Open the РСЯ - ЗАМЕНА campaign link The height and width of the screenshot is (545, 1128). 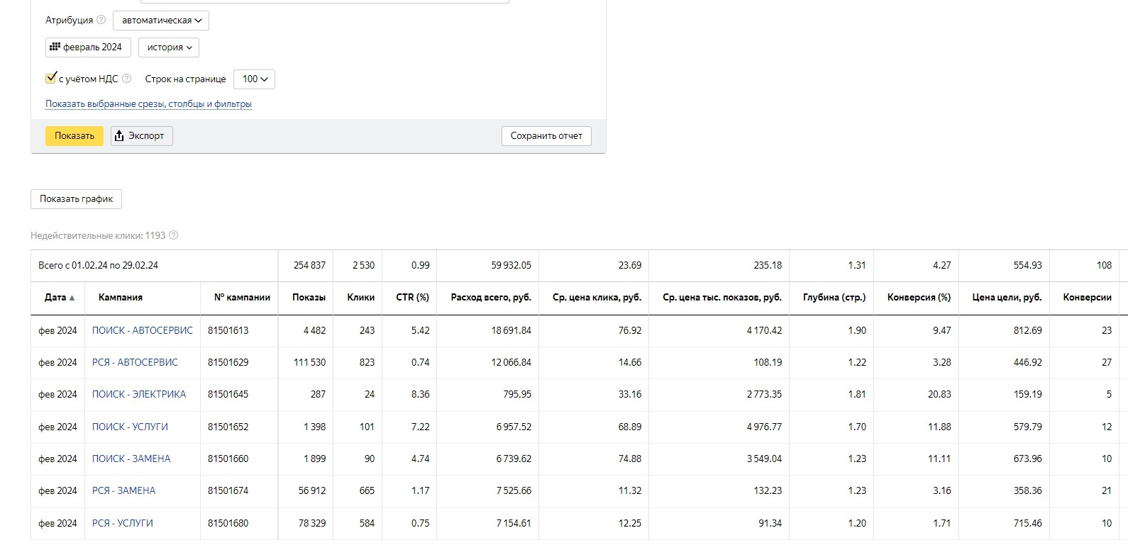tap(123, 490)
